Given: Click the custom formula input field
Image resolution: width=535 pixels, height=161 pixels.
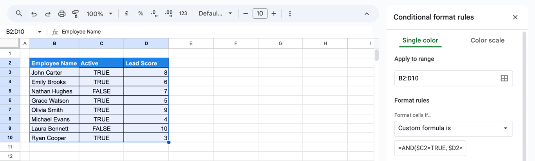Looking at the screenshot, I should coord(430,148).
